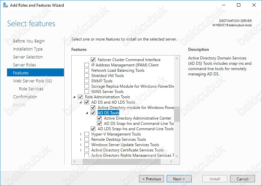Jump to the Confirmation step
This screenshot has width=262, height=186.
25,97
